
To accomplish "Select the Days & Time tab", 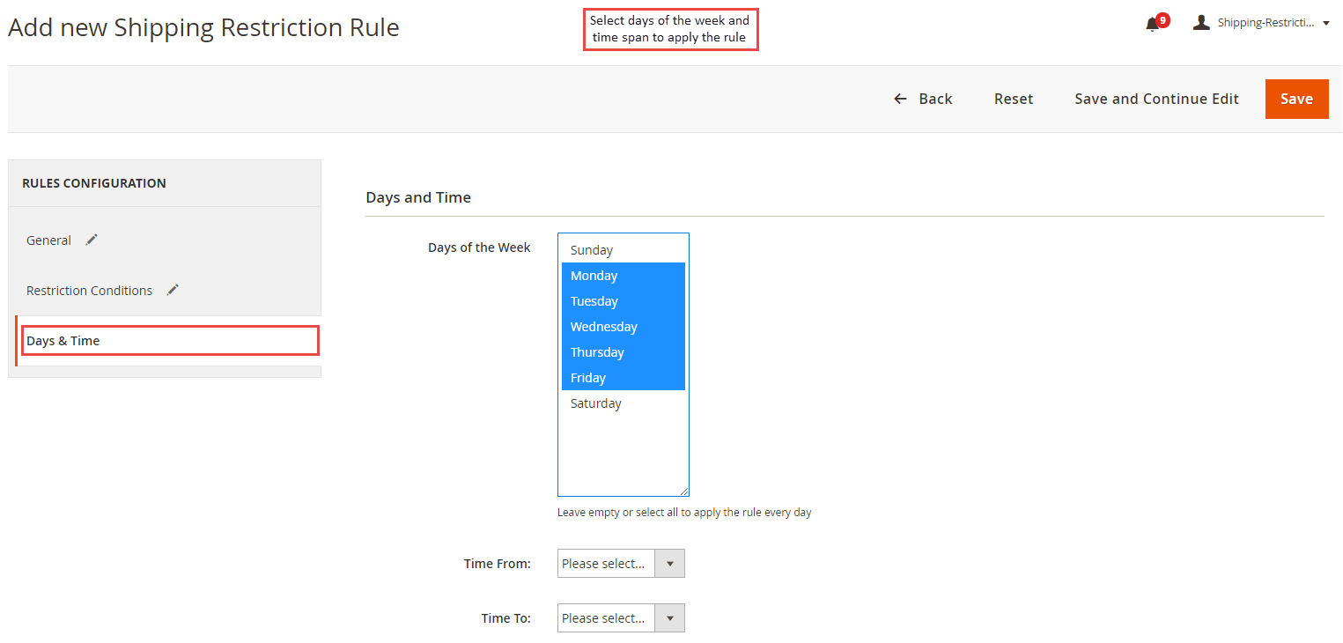I will tap(168, 341).
